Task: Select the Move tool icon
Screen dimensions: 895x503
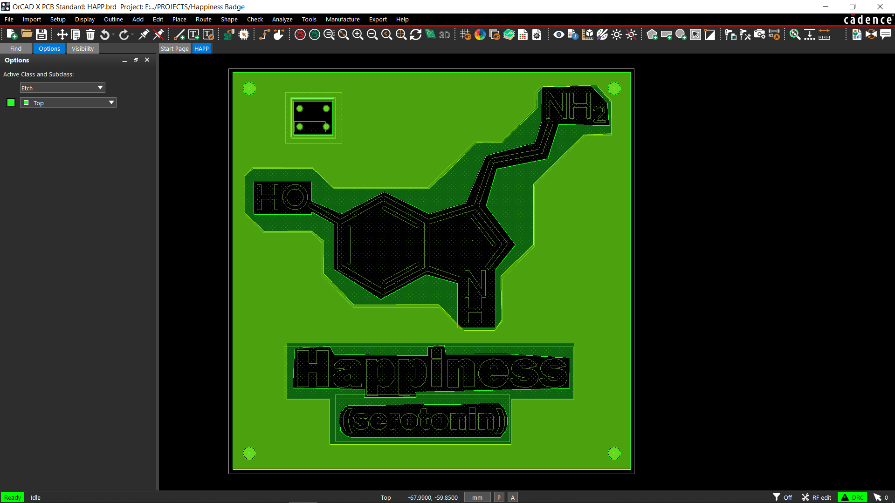Action: tap(62, 34)
